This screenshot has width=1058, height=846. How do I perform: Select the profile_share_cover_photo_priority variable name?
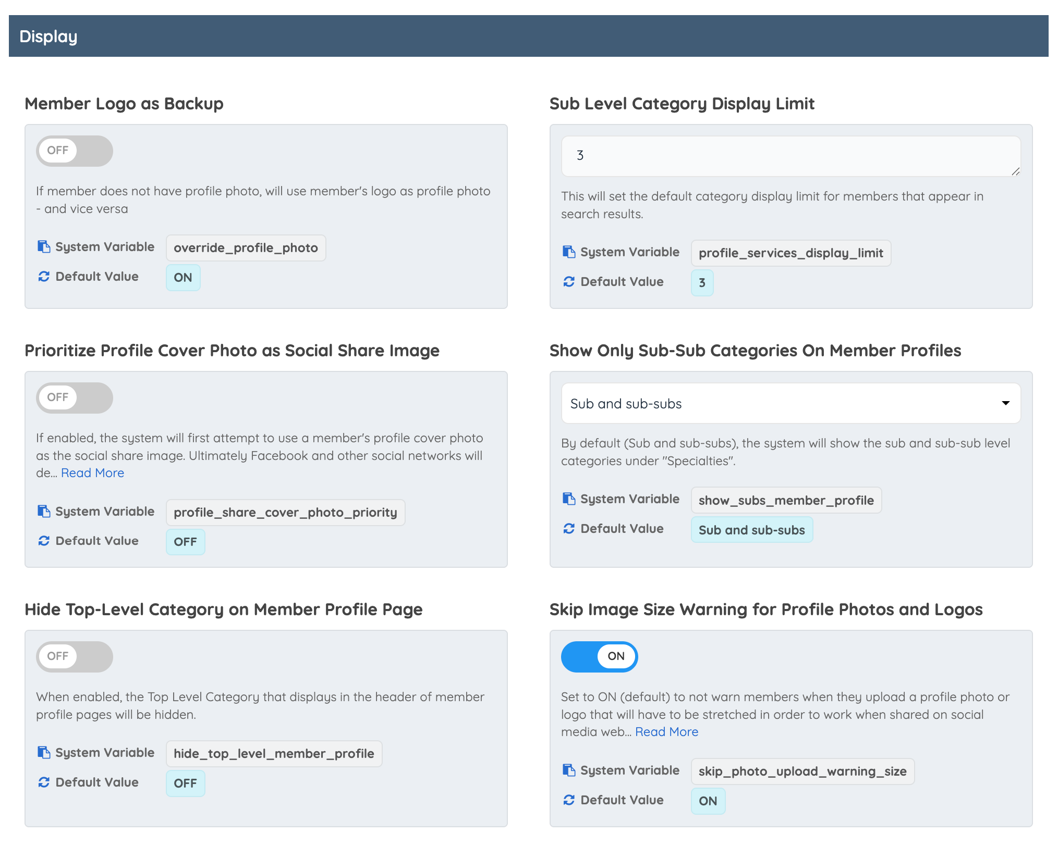[x=285, y=513]
